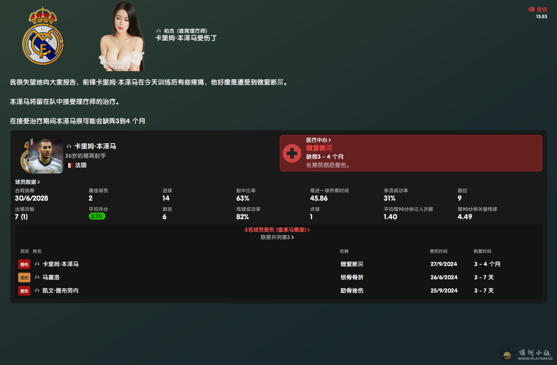Sort the table by the 受伤时间 column
Screen dimensions: 557x365
click(x=438, y=251)
